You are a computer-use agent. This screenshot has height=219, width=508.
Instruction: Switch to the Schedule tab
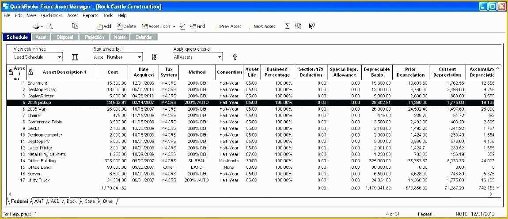pyautogui.click(x=17, y=37)
